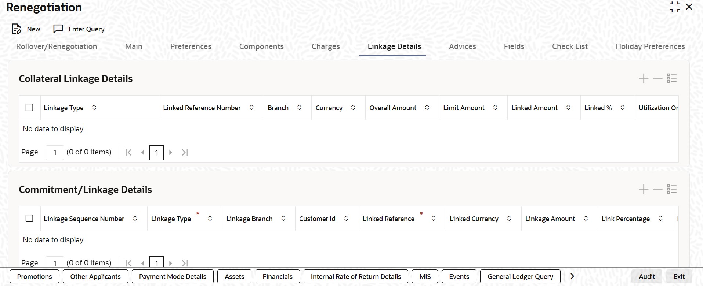Sort by Currency column
Screen dimensions: 703x287
[x=353, y=108]
